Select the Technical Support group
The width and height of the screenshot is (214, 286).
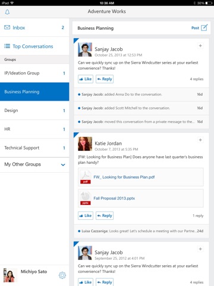pyautogui.click(x=34, y=148)
